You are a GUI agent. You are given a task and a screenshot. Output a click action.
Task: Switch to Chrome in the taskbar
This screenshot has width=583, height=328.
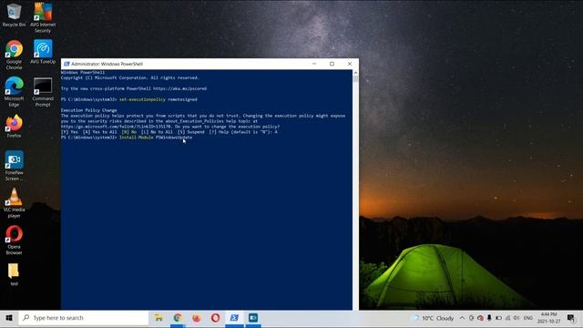[178, 318]
